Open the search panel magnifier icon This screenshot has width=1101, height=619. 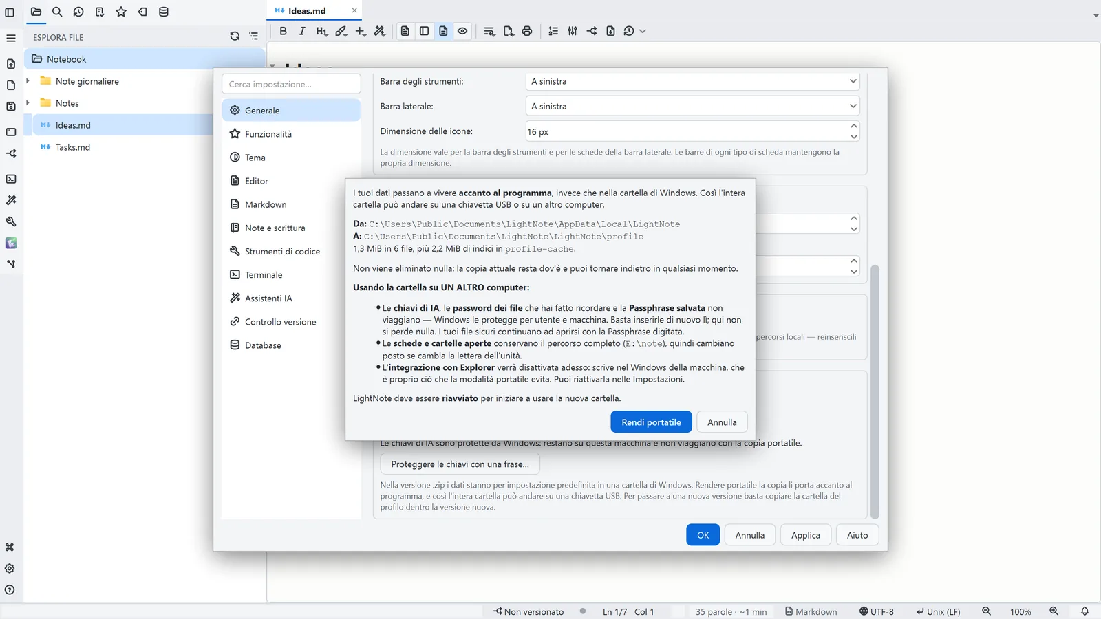coord(57,12)
